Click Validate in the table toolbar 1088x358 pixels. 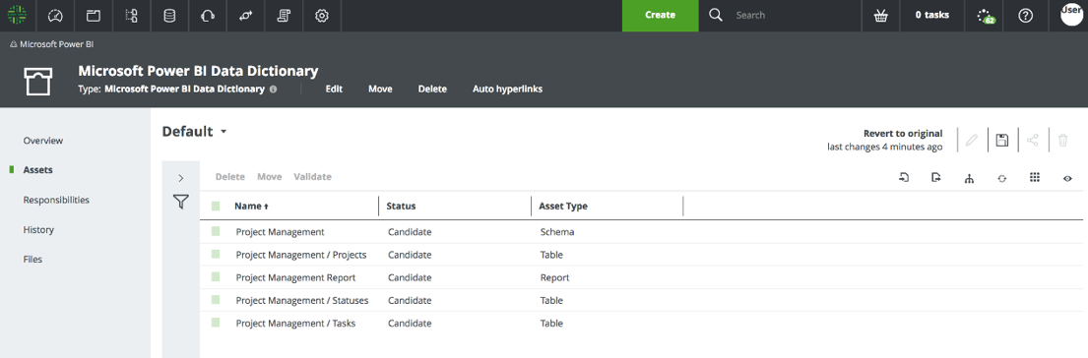(312, 177)
